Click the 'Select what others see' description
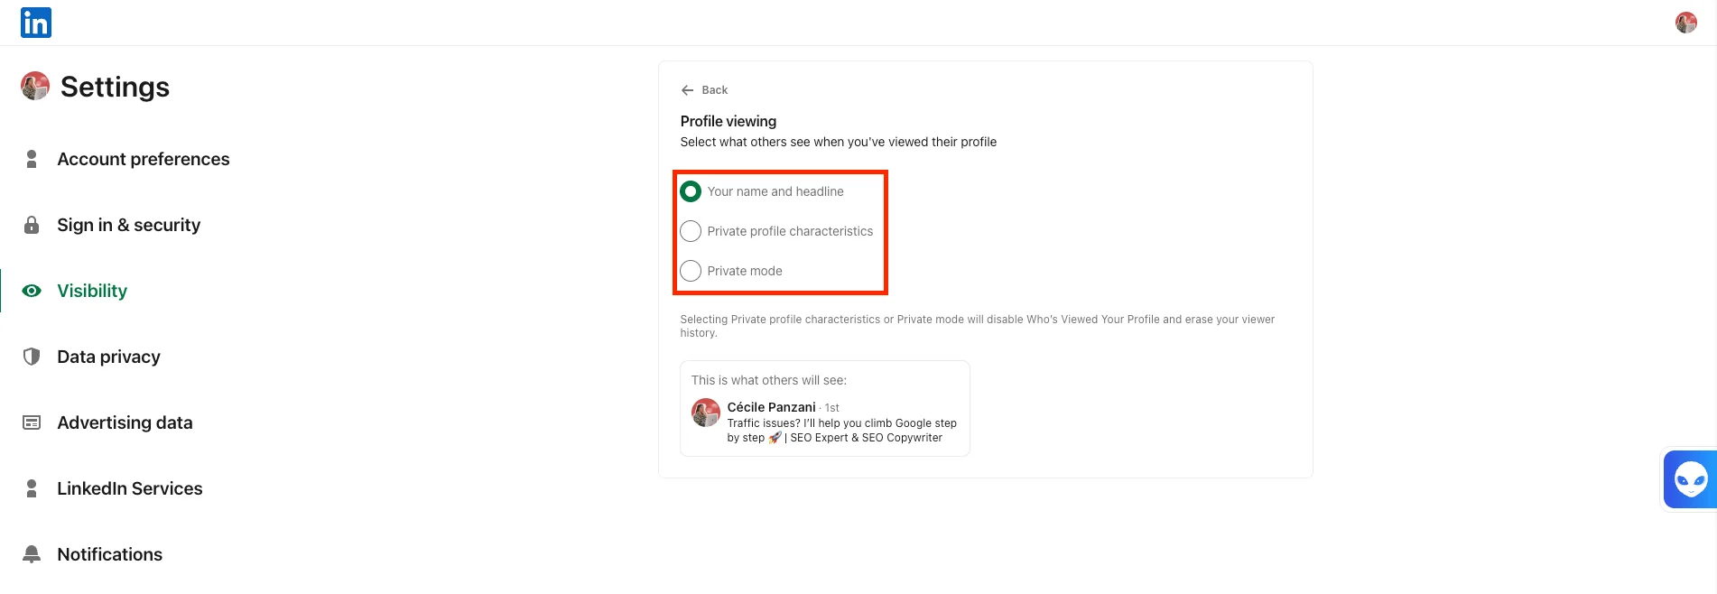The width and height of the screenshot is (1717, 594). click(x=839, y=142)
